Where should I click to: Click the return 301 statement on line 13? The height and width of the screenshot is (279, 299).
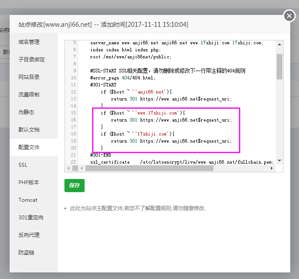coord(171,99)
